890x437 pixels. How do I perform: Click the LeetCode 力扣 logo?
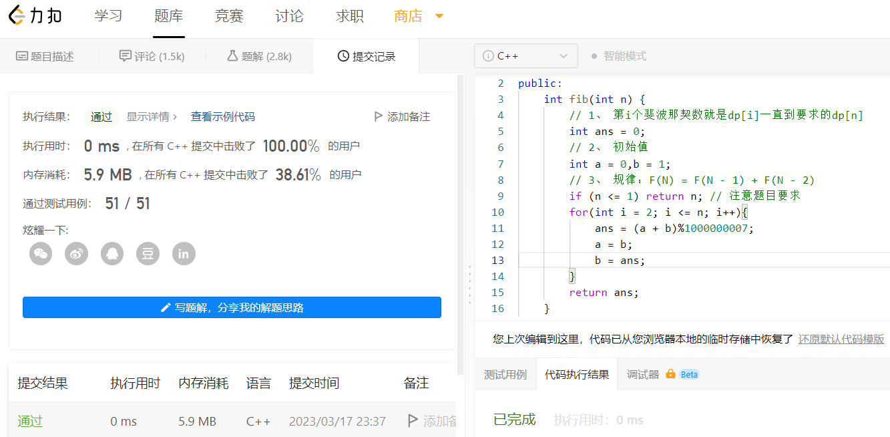pos(35,16)
